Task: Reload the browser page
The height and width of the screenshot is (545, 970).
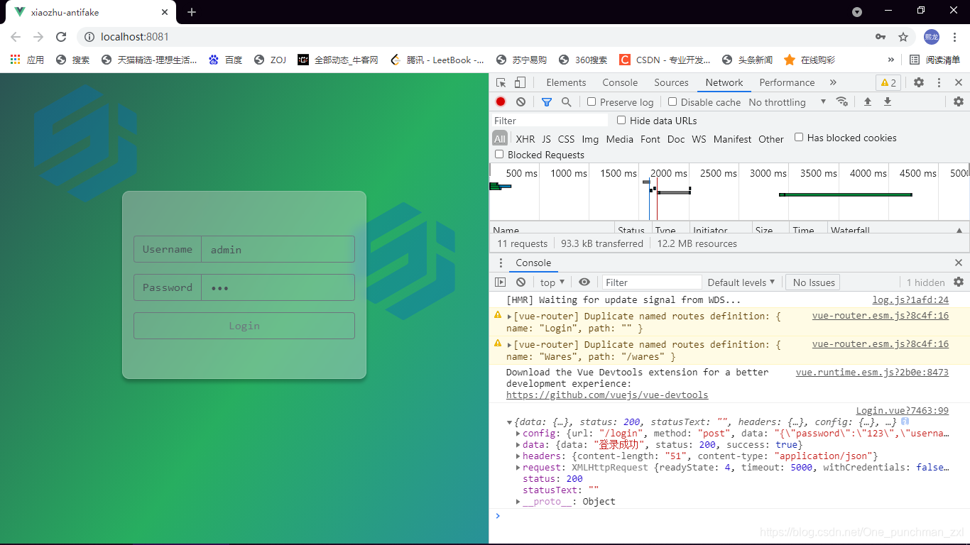Action: click(x=61, y=37)
